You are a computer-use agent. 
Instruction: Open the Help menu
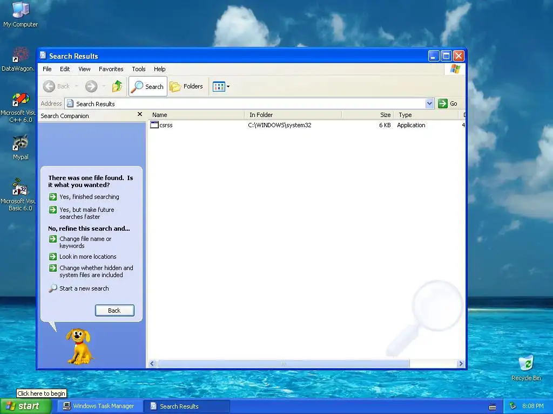[159, 69]
